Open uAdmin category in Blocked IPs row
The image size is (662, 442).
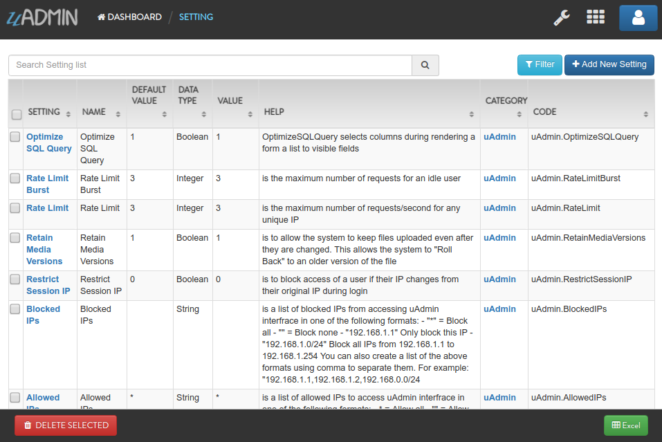499,309
